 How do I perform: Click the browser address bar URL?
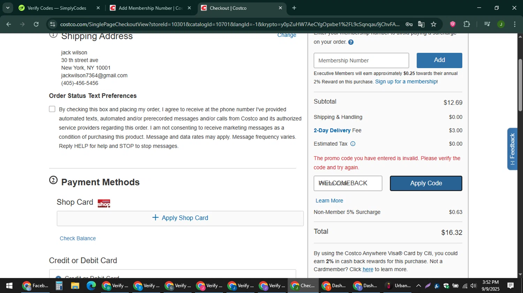click(x=229, y=24)
